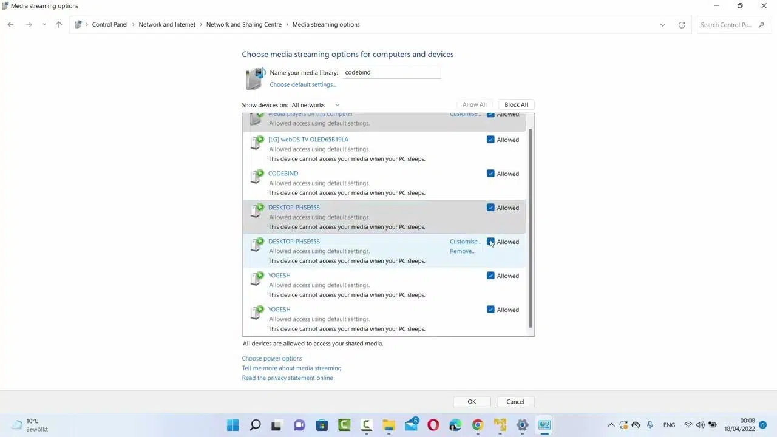Launch Opera browser from taskbar
The width and height of the screenshot is (777, 437).
[433, 425]
